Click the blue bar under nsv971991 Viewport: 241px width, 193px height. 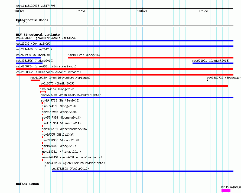213,63
